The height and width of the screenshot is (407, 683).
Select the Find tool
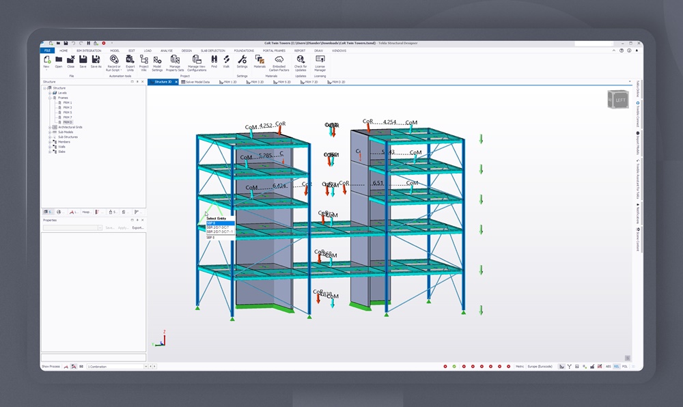pyautogui.click(x=214, y=61)
